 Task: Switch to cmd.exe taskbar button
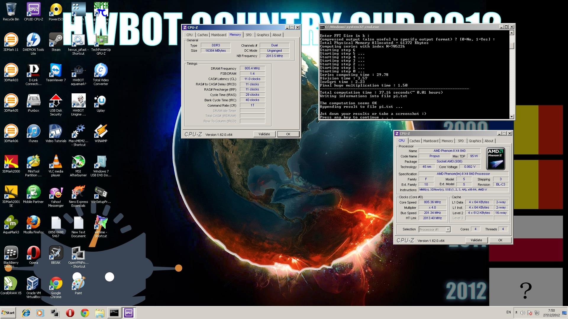pos(114,313)
